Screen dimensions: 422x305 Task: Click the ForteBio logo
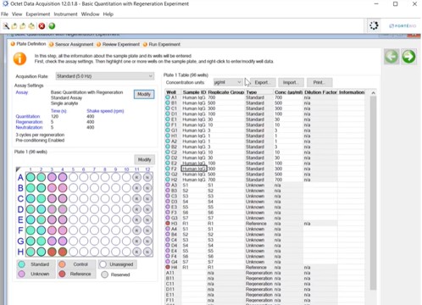point(403,26)
